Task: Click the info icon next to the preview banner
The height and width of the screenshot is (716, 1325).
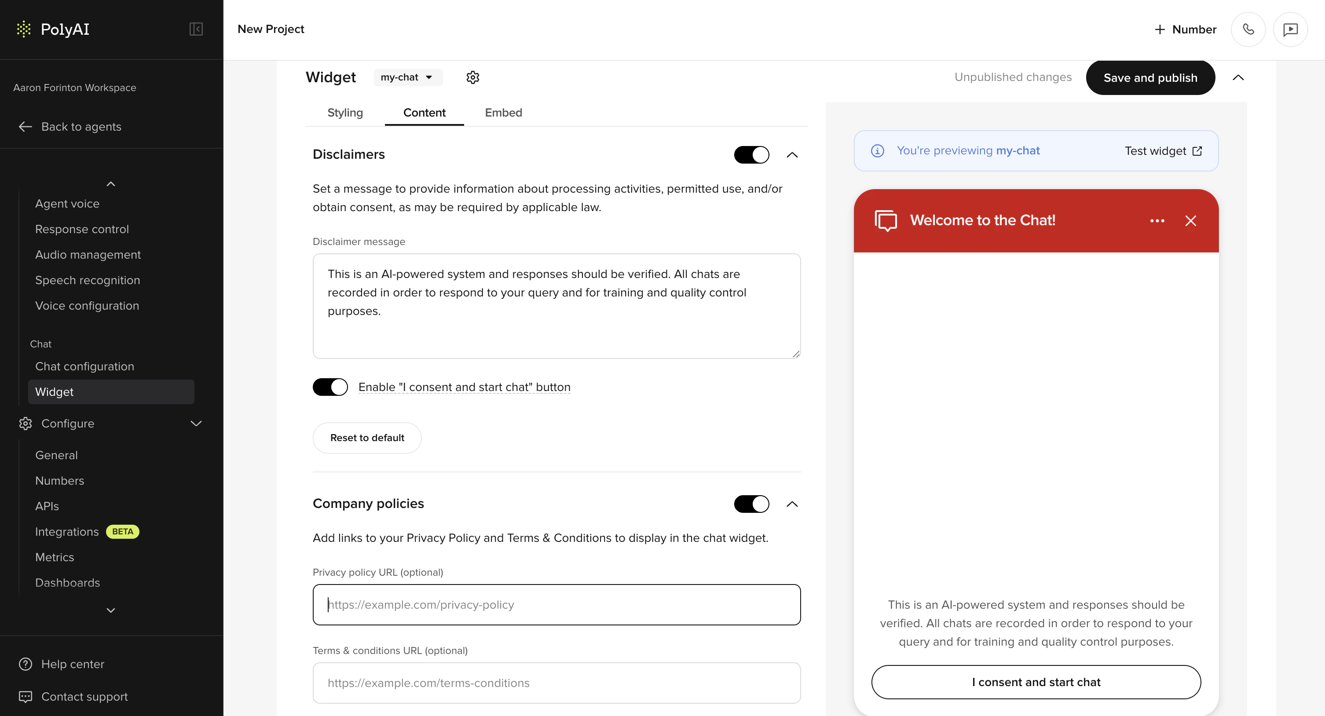Action: [x=878, y=151]
